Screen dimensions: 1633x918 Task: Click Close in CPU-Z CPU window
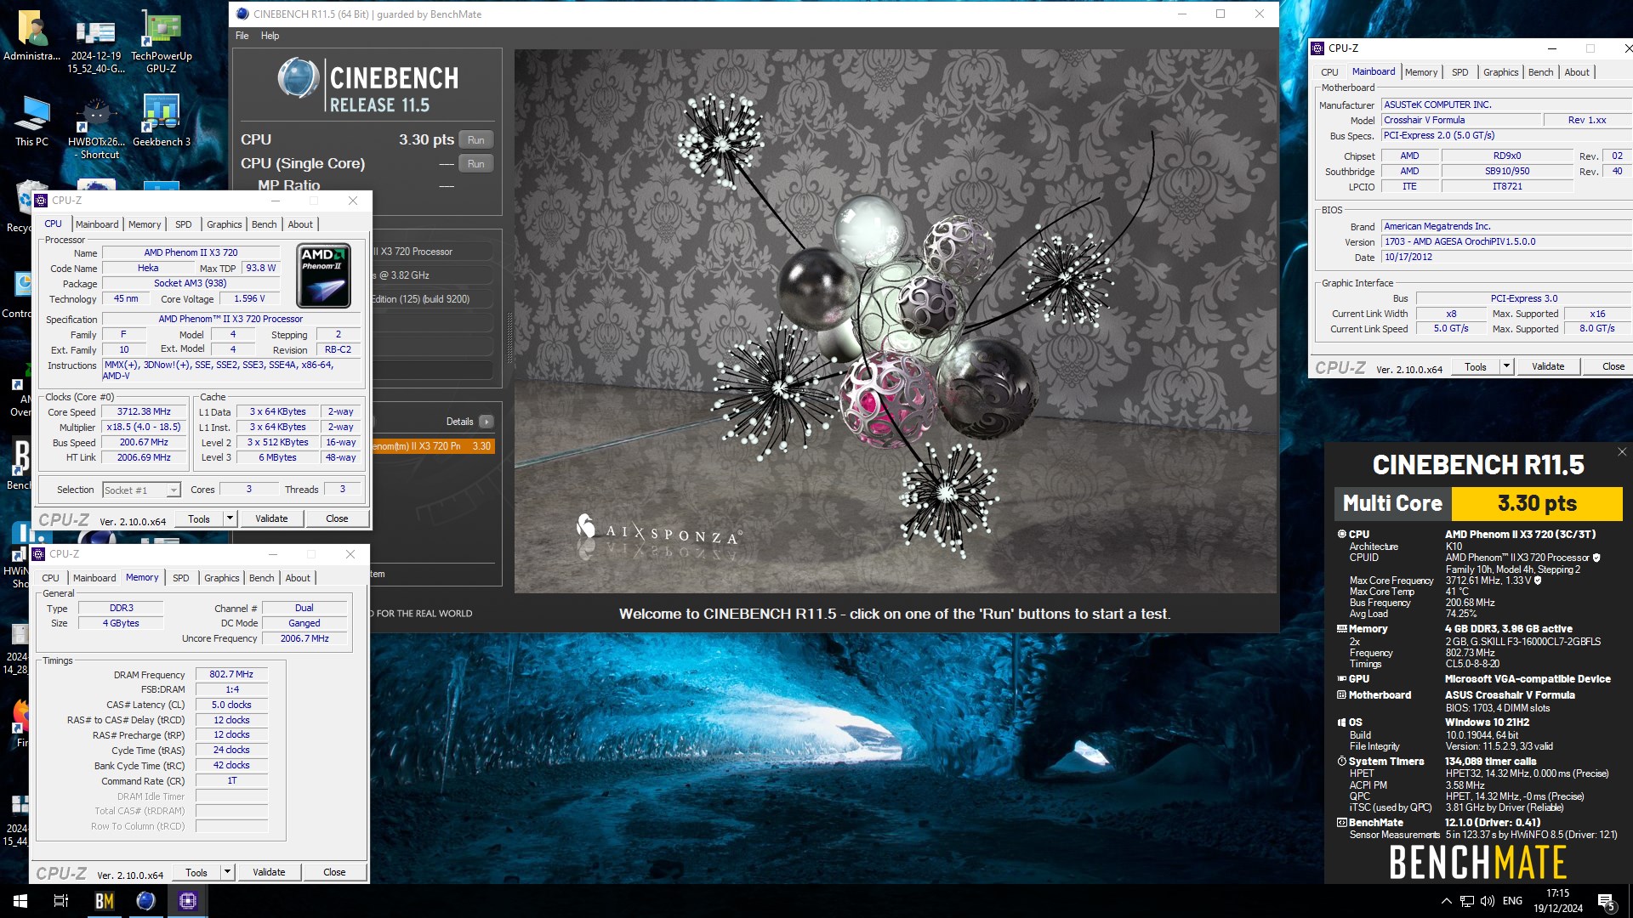pyautogui.click(x=337, y=518)
